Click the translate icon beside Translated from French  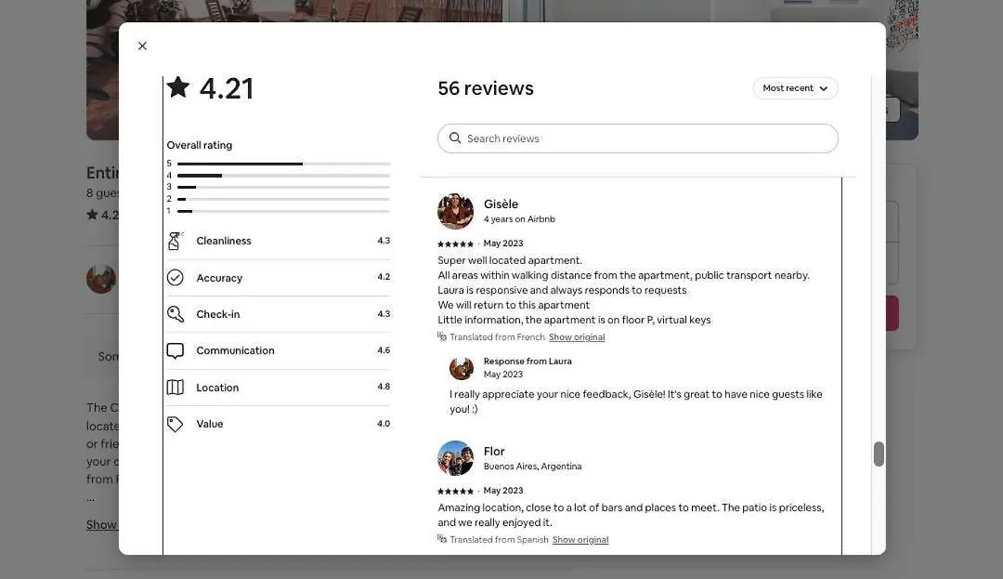(442, 336)
